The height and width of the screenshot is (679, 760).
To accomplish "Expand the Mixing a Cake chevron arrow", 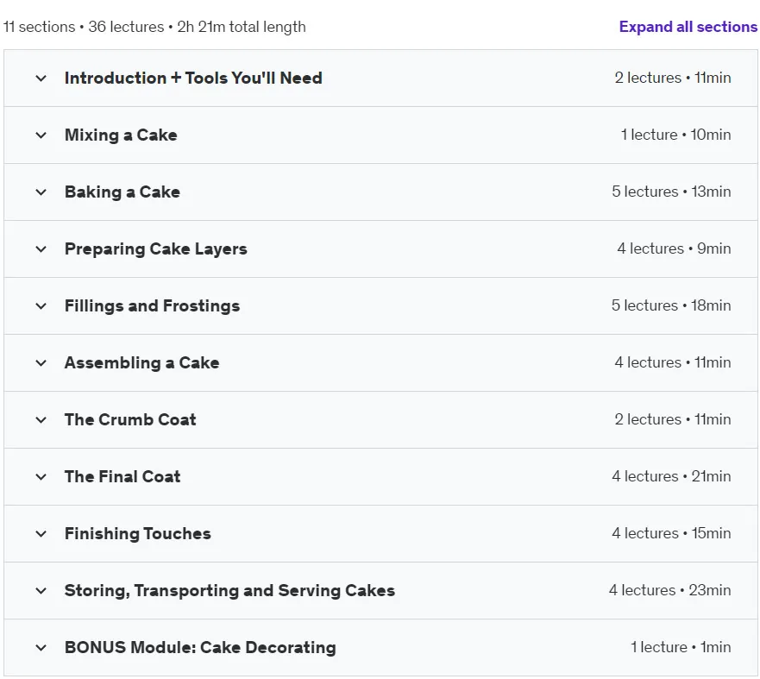I will pyautogui.click(x=41, y=135).
